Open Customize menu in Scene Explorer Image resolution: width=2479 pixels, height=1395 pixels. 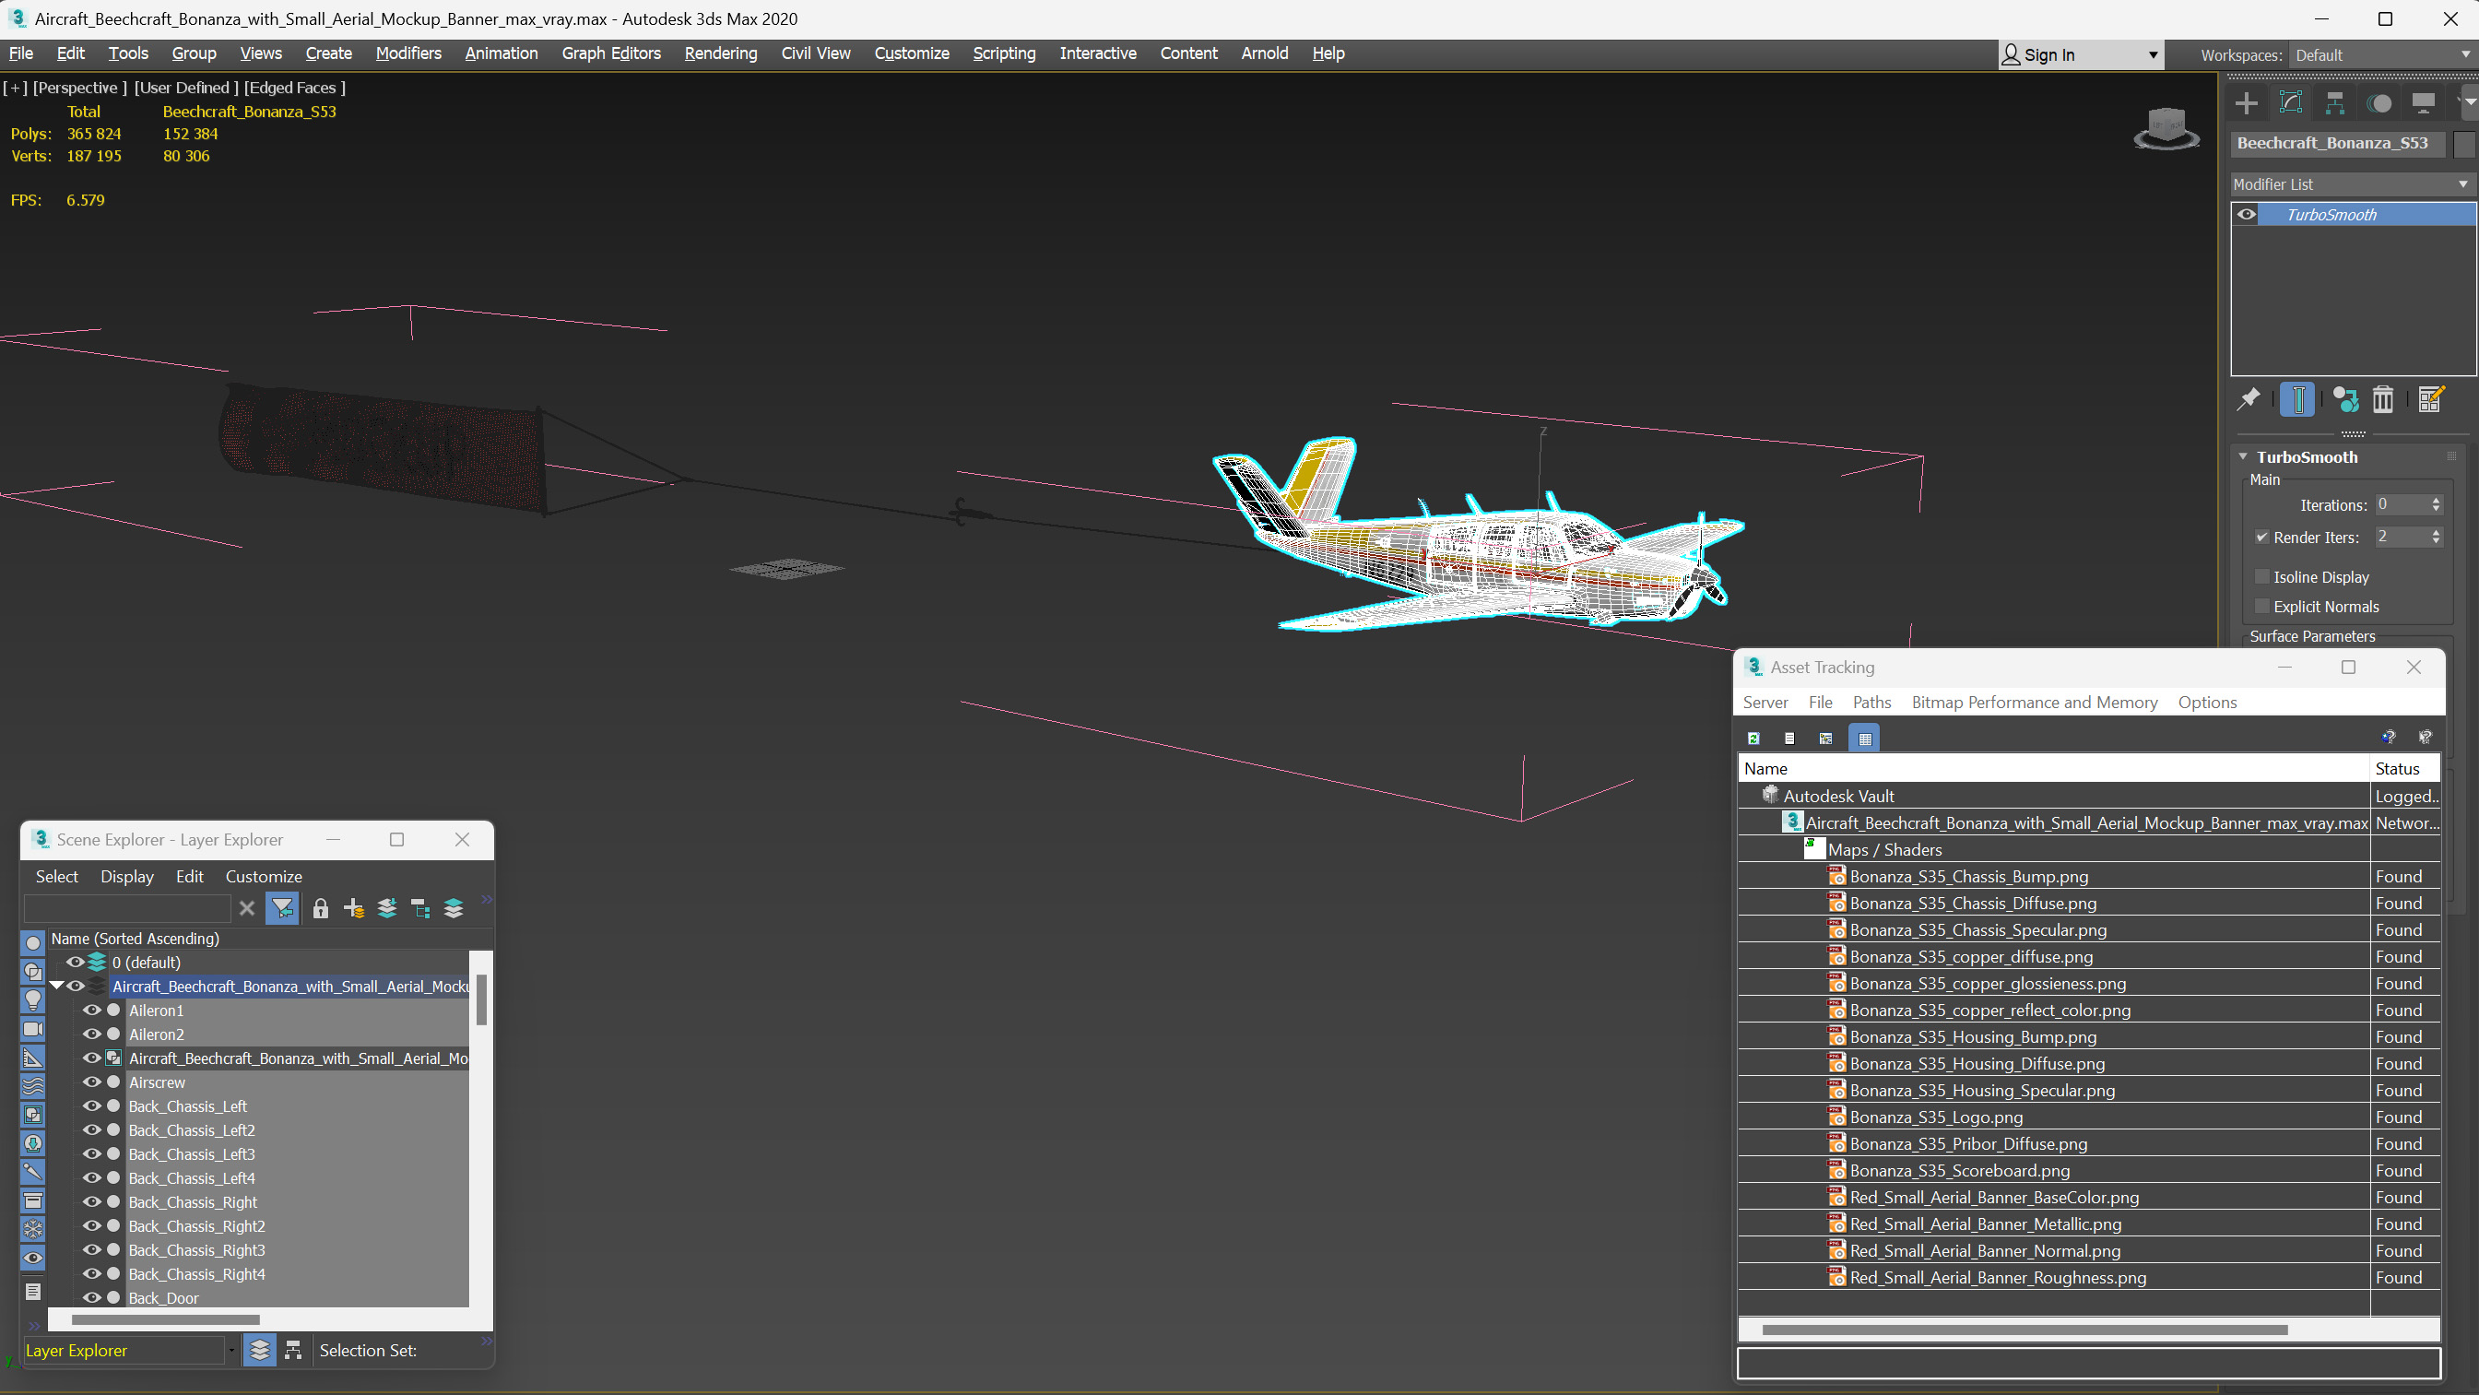click(x=264, y=877)
